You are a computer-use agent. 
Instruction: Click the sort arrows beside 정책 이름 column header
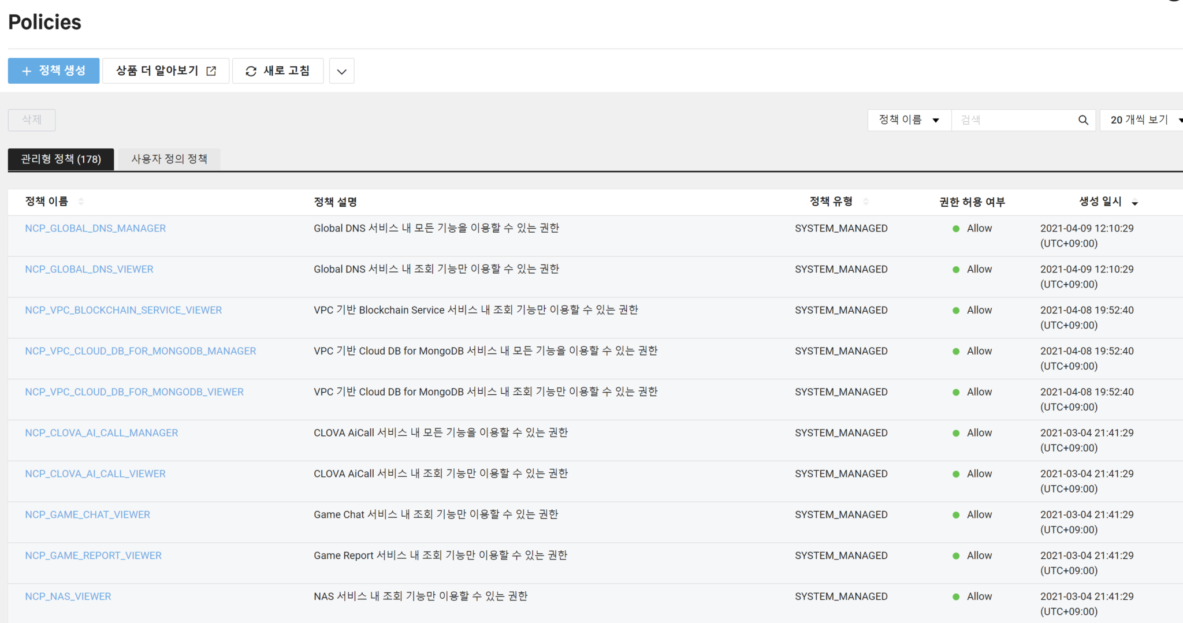(81, 202)
